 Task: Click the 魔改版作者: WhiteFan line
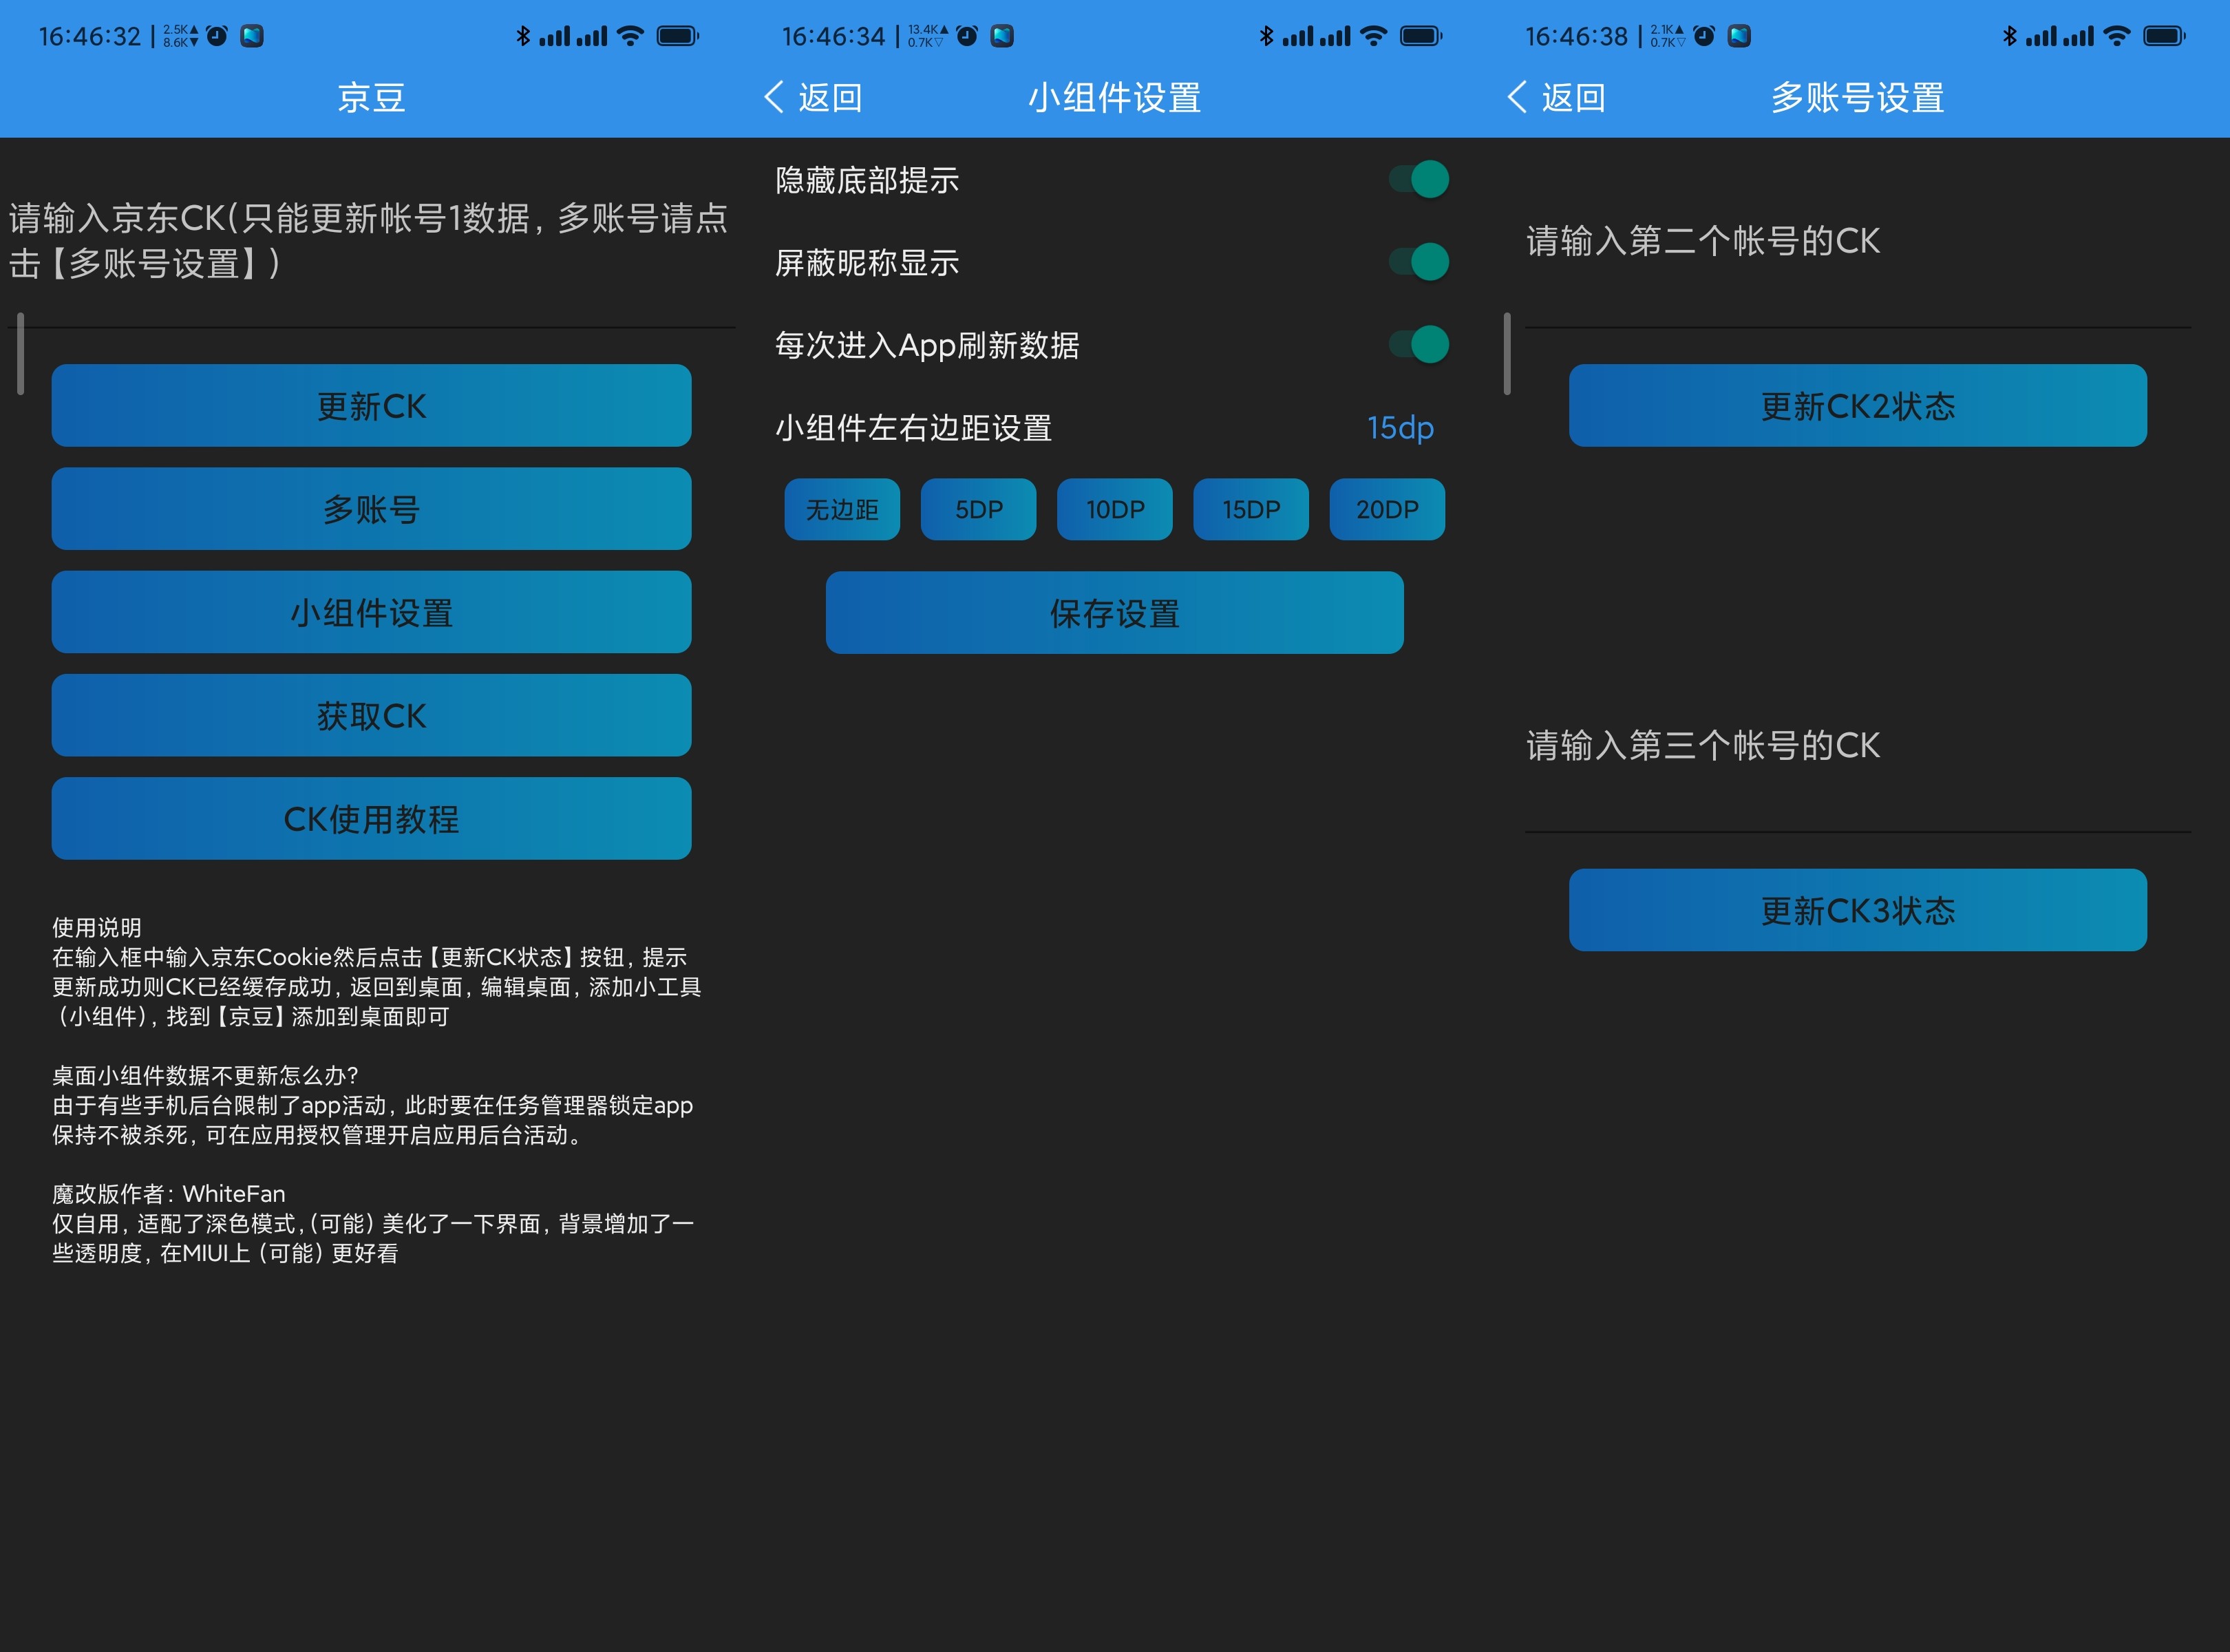click(x=169, y=1193)
